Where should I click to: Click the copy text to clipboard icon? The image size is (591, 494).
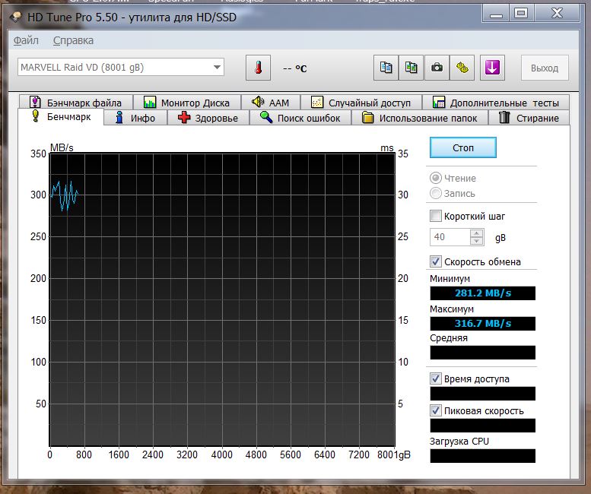pos(386,68)
